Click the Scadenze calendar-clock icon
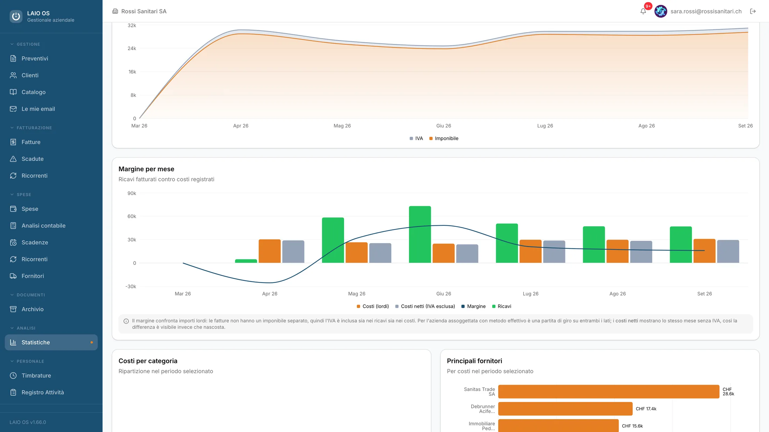The image size is (769, 432). 13,242
